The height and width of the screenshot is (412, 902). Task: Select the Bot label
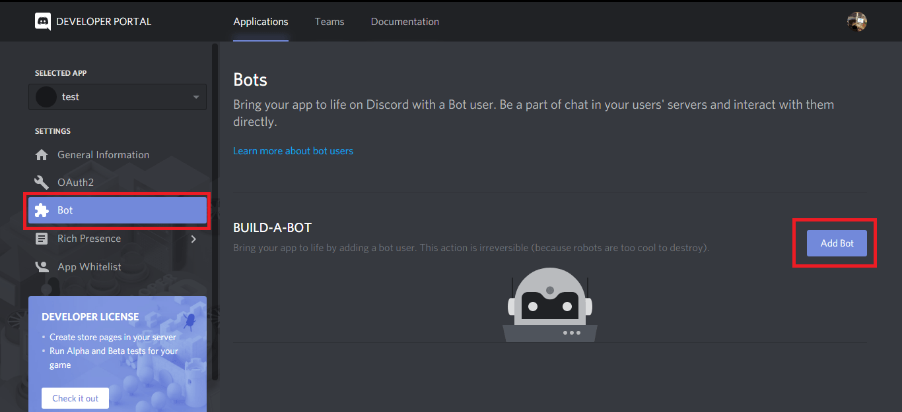[x=65, y=210]
